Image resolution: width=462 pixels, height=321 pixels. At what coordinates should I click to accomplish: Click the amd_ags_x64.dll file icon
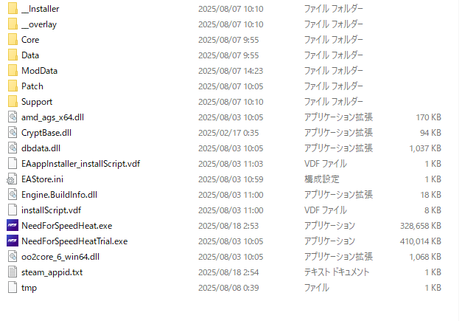(13, 117)
